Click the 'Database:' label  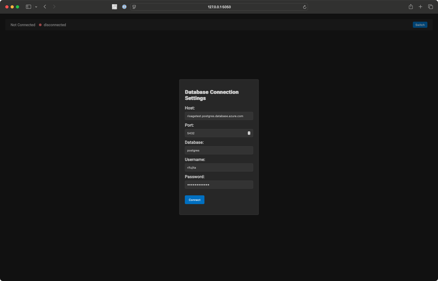(x=194, y=142)
